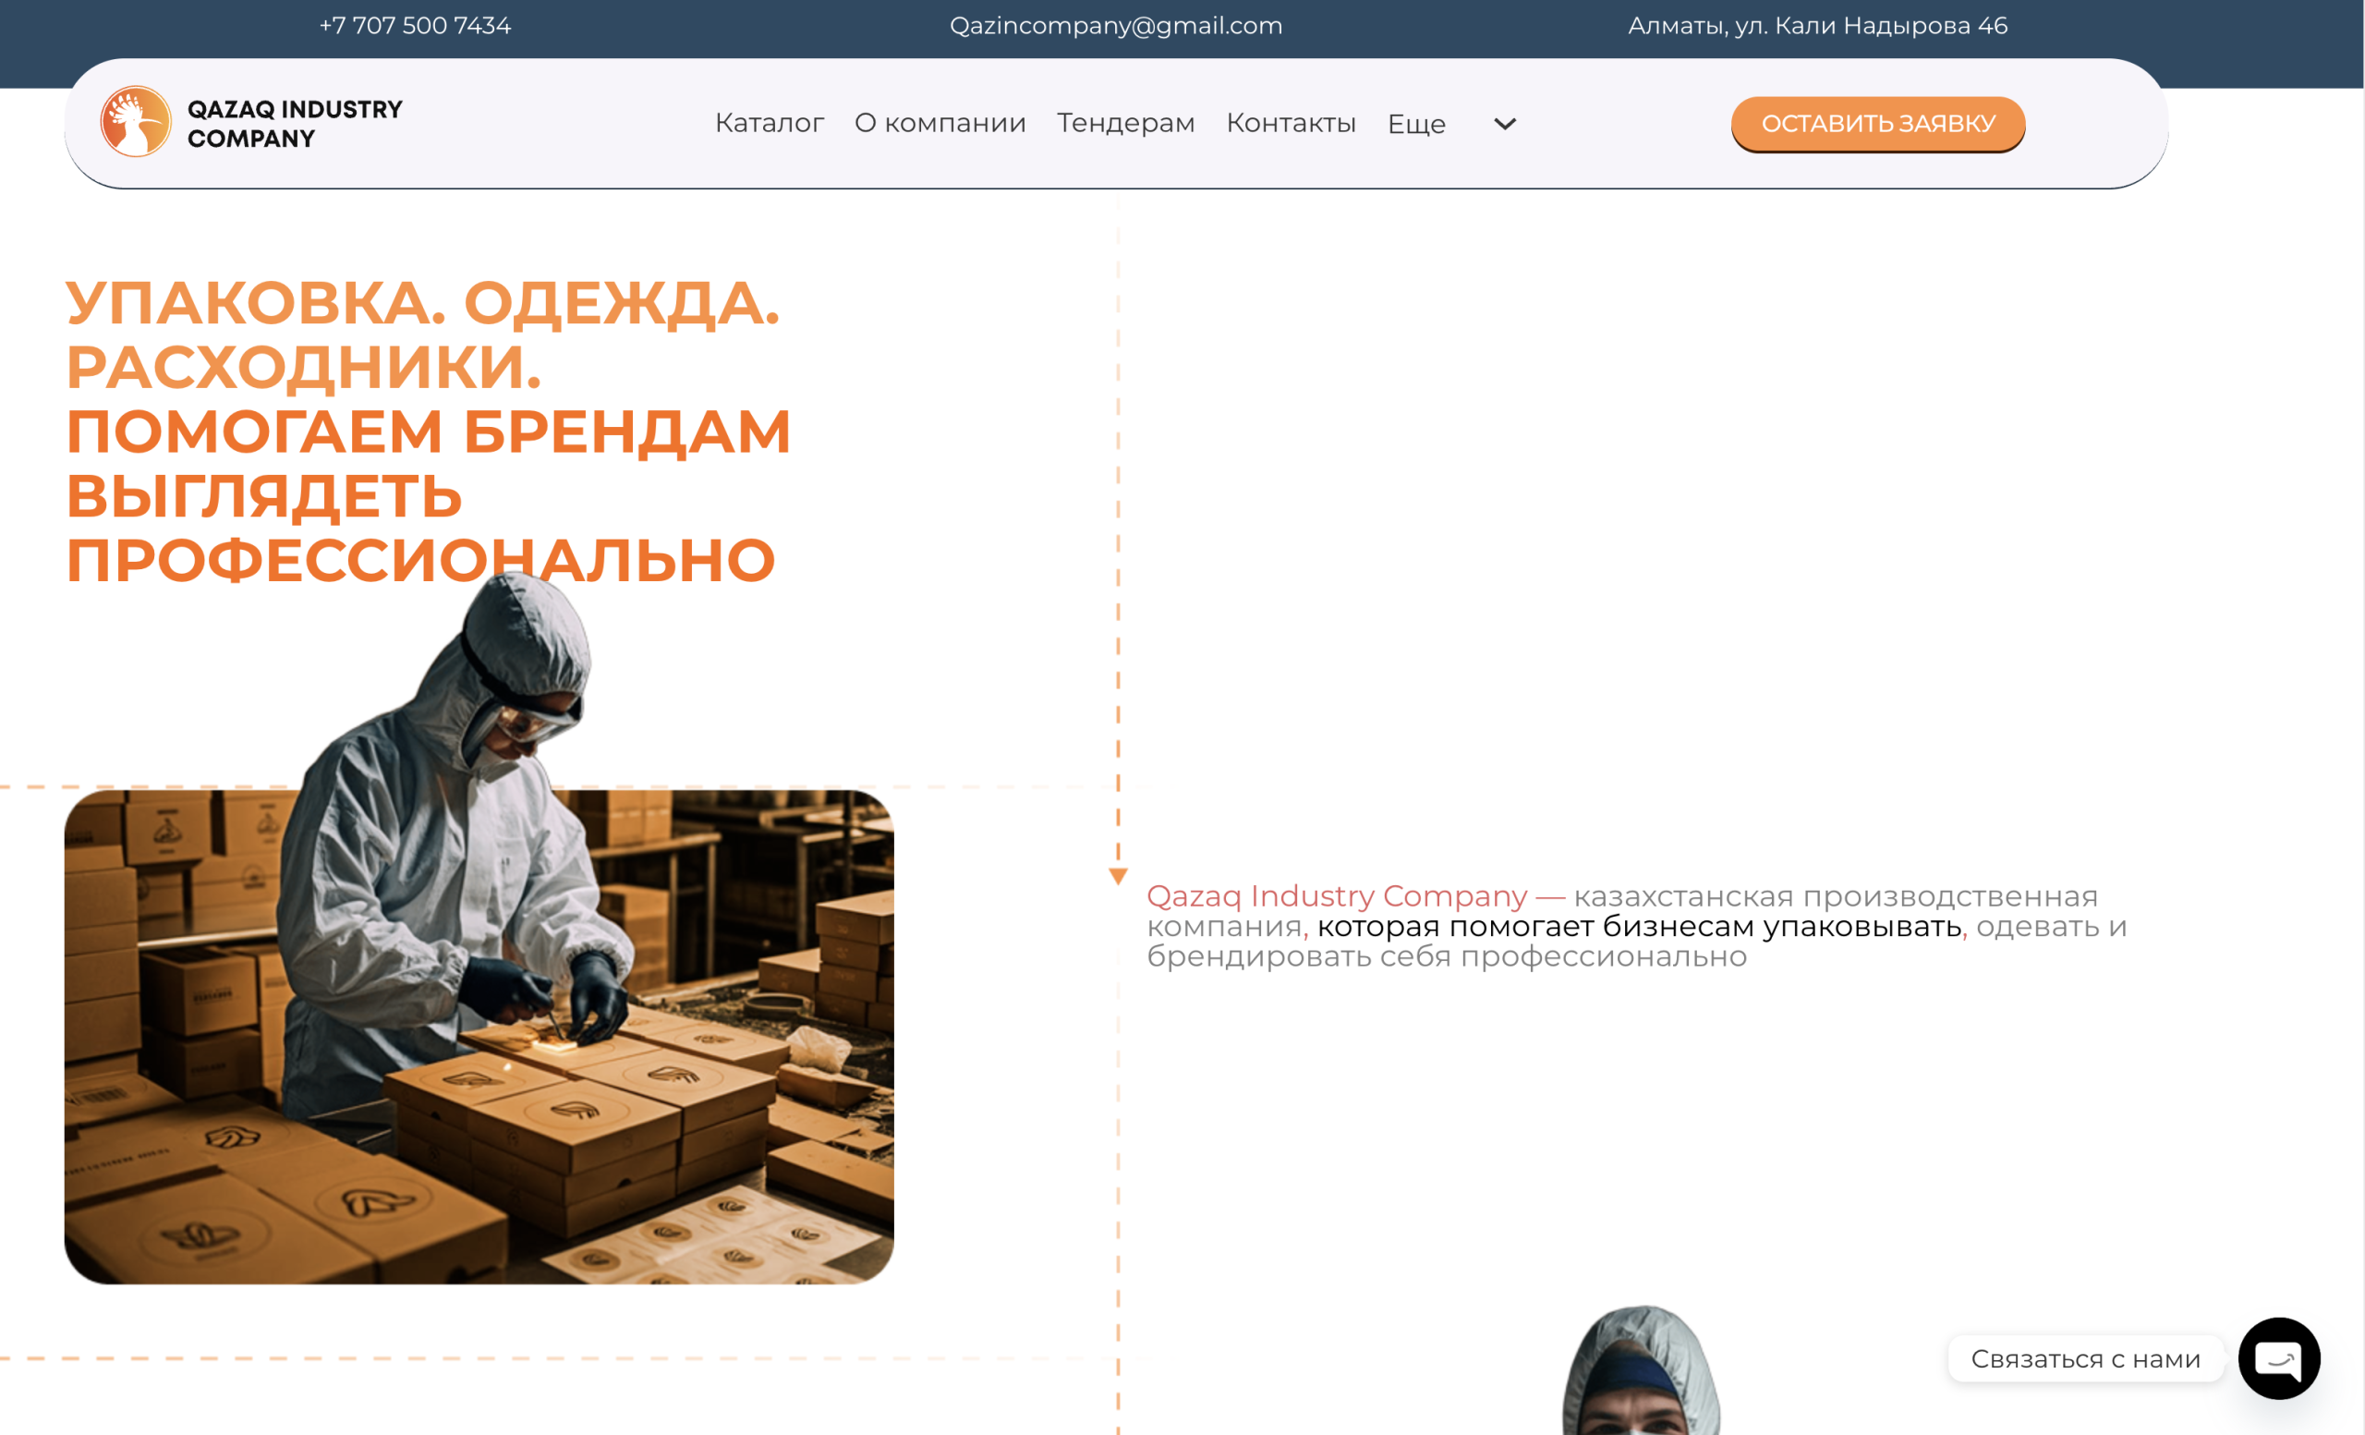Image resolution: width=2365 pixels, height=1435 pixels.
Task: Click the Связаться с нами label
Action: [x=2085, y=1358]
